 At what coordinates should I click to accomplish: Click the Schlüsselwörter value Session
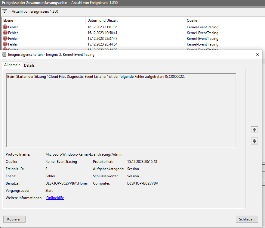133,176
